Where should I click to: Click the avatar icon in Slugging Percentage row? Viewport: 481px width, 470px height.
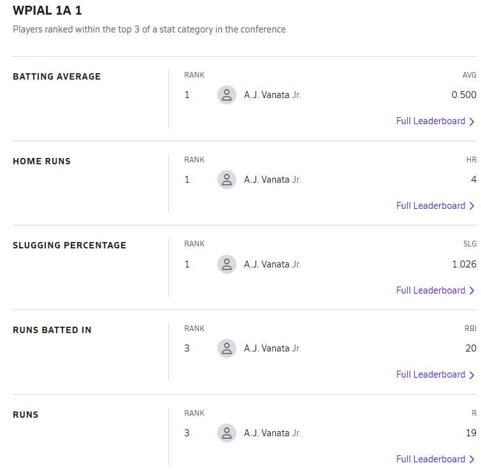click(227, 264)
